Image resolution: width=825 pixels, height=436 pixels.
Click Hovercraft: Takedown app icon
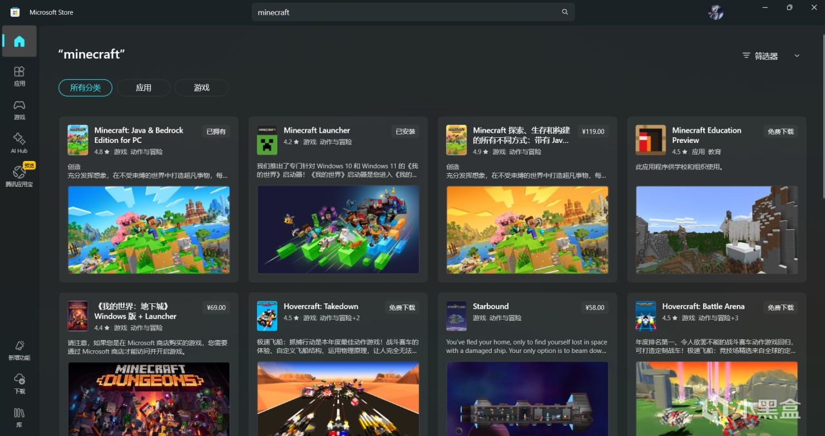coord(267,316)
